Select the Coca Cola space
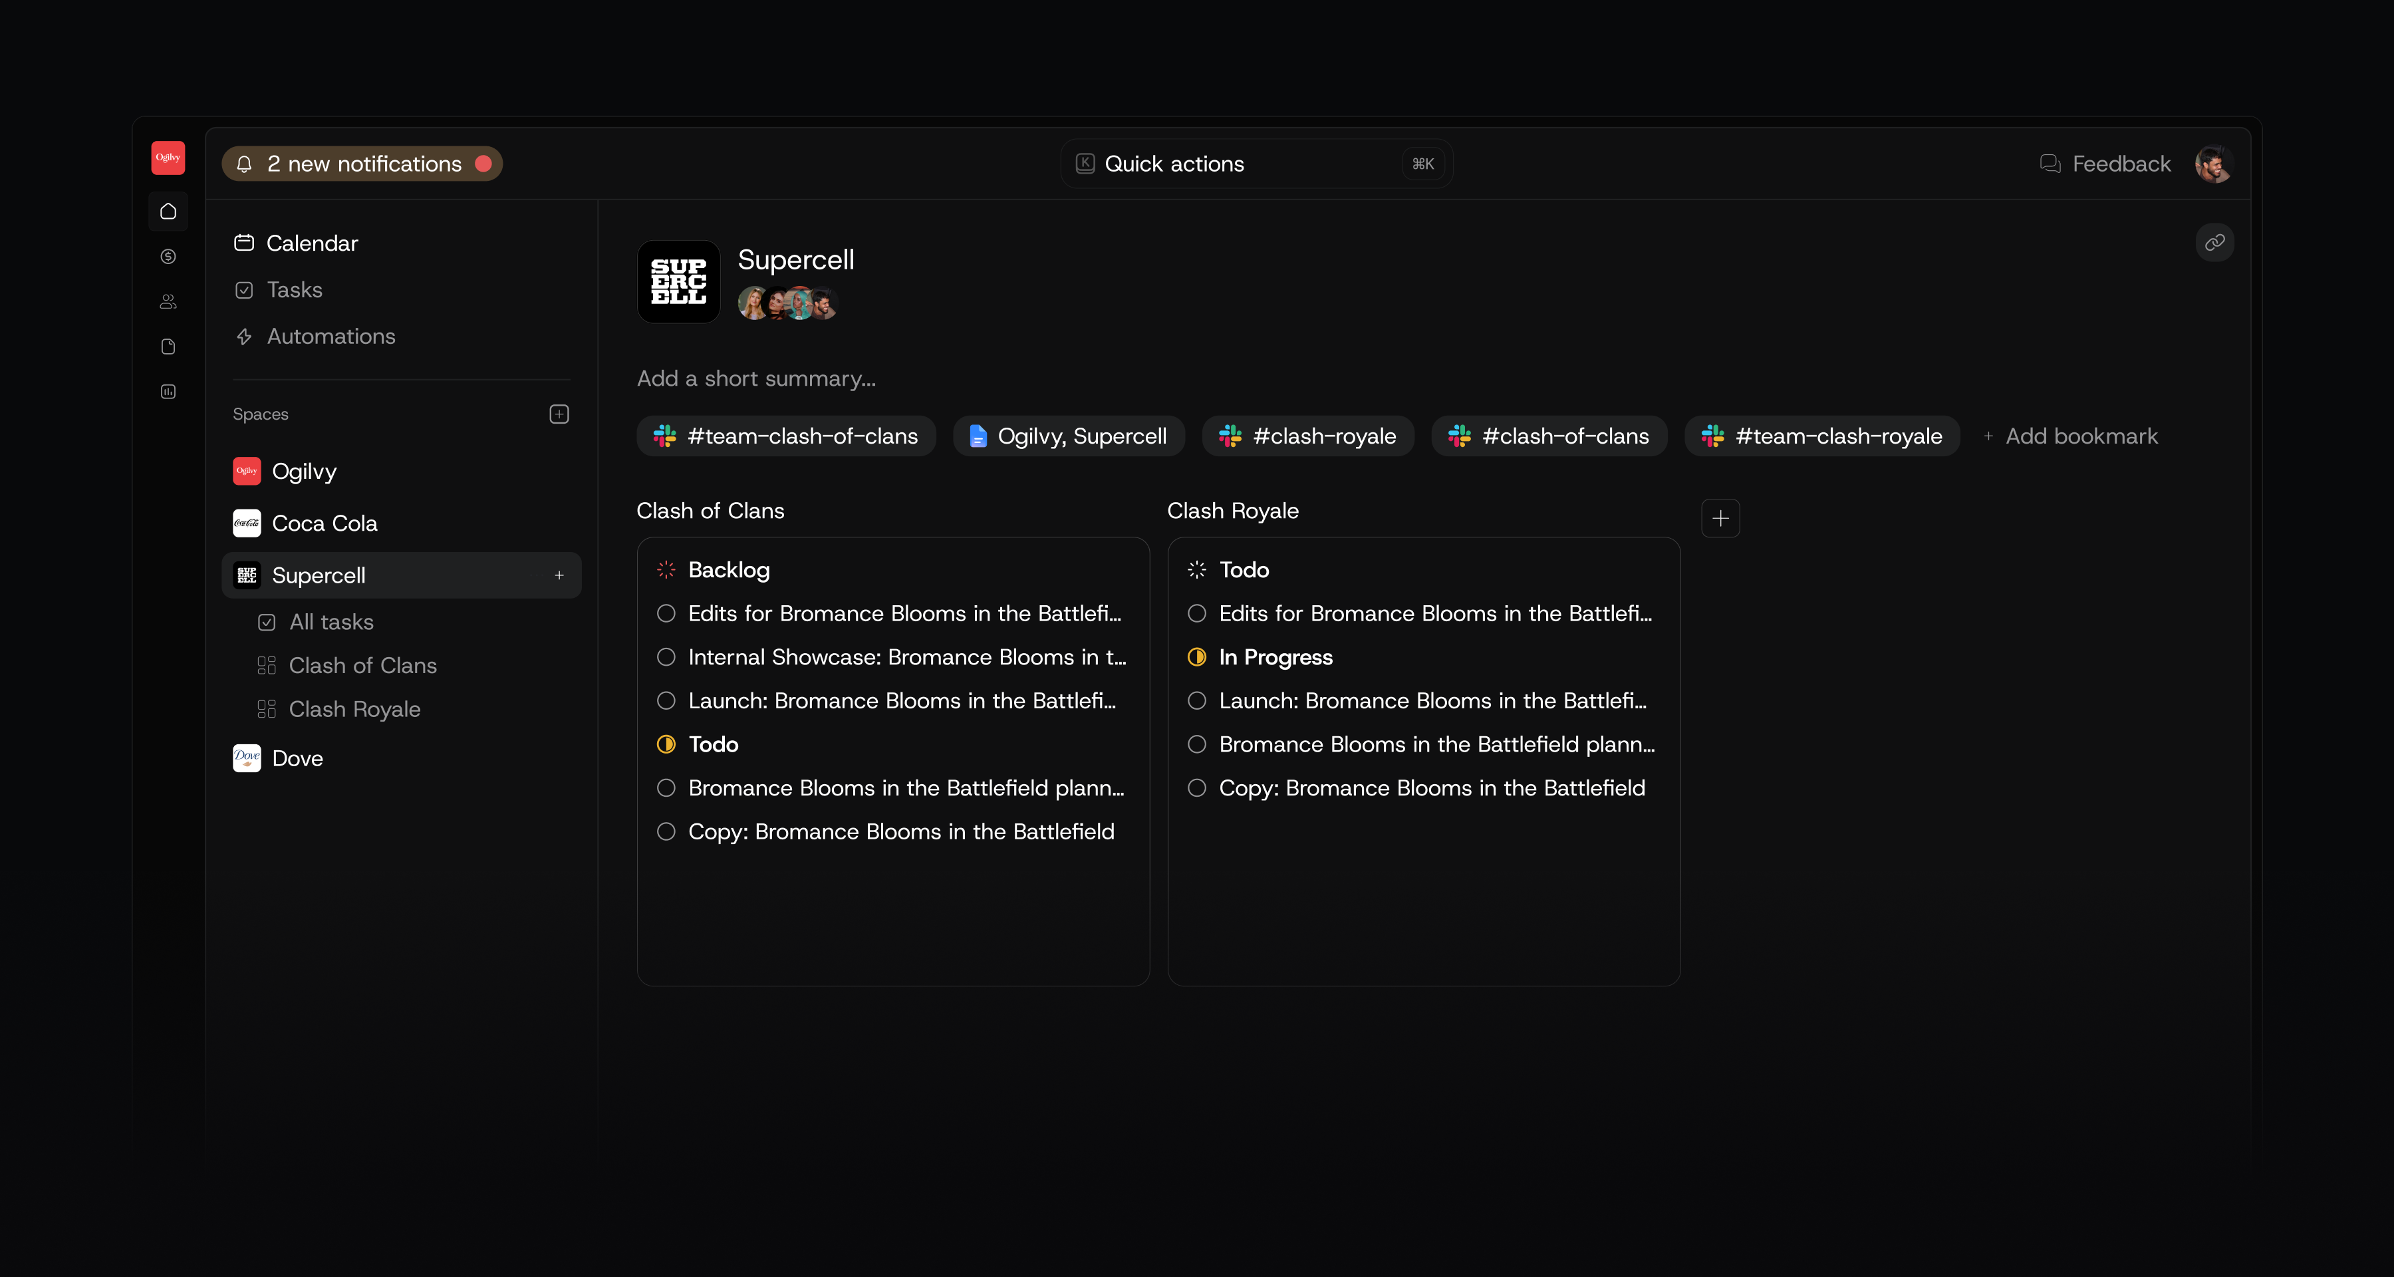 402,523
